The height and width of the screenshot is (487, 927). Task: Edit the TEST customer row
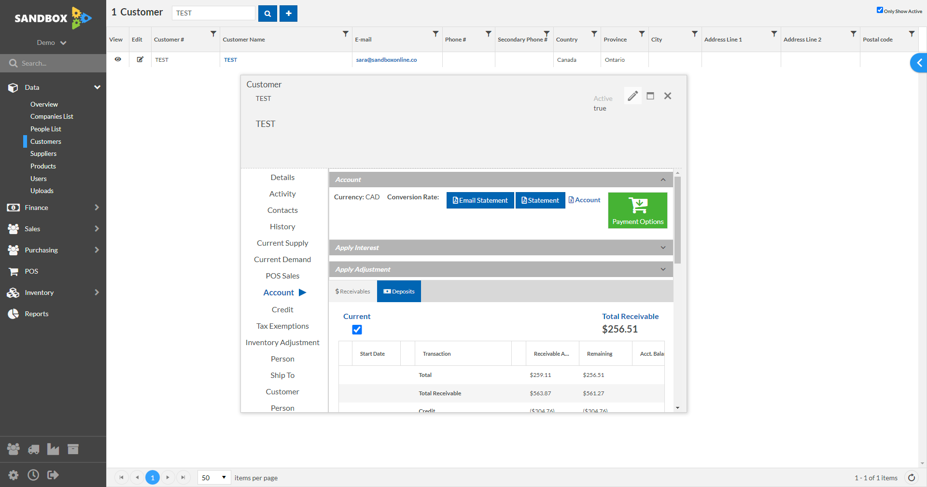(140, 59)
